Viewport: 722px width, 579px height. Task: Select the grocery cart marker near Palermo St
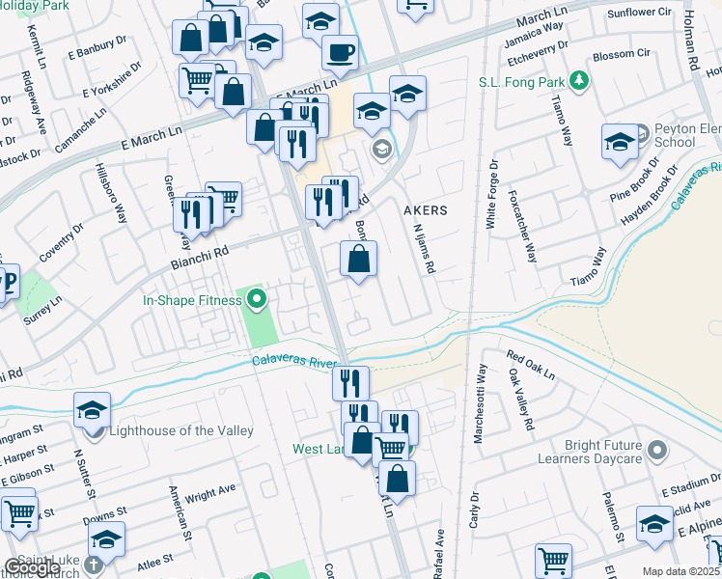[x=553, y=563]
